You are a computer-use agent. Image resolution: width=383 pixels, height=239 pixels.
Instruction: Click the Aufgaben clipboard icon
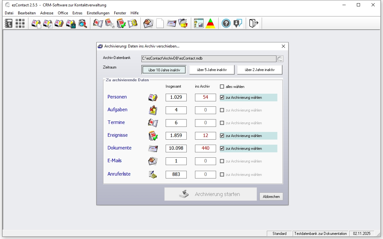coord(153,110)
